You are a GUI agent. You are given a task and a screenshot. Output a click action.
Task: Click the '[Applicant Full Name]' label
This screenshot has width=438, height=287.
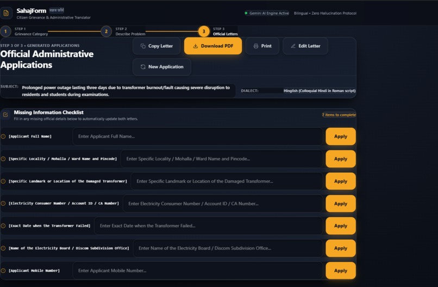coord(30,136)
